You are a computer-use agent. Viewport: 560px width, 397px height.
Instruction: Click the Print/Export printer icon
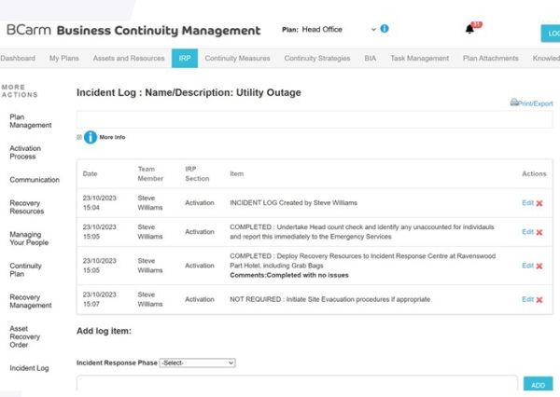tap(514, 103)
